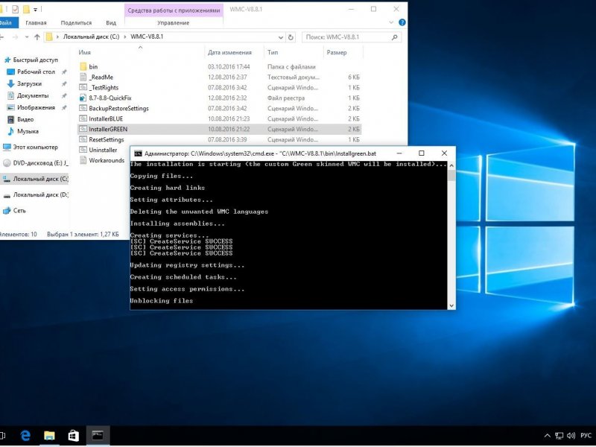596x447 pixels.
Task: Go up one folder level
Action: click(x=37, y=37)
